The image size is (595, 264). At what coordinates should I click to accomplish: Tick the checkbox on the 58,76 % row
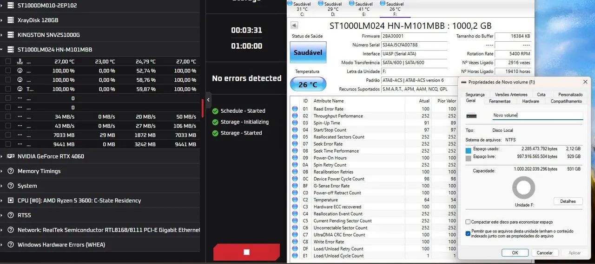[8, 80]
